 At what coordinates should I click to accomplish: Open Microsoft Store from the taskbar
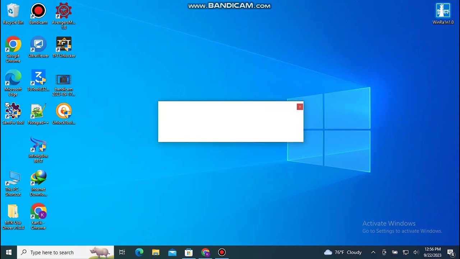click(189, 252)
